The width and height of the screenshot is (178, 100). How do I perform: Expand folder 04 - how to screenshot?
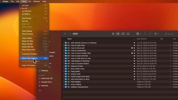pos(64,51)
